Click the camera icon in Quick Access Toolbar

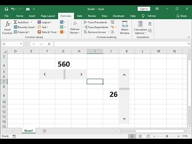click(x=28, y=9)
